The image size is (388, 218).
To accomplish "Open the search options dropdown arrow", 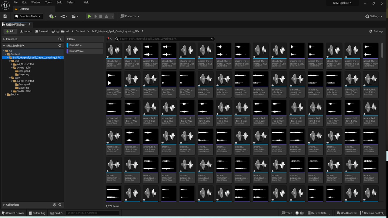I will [x=212, y=39].
